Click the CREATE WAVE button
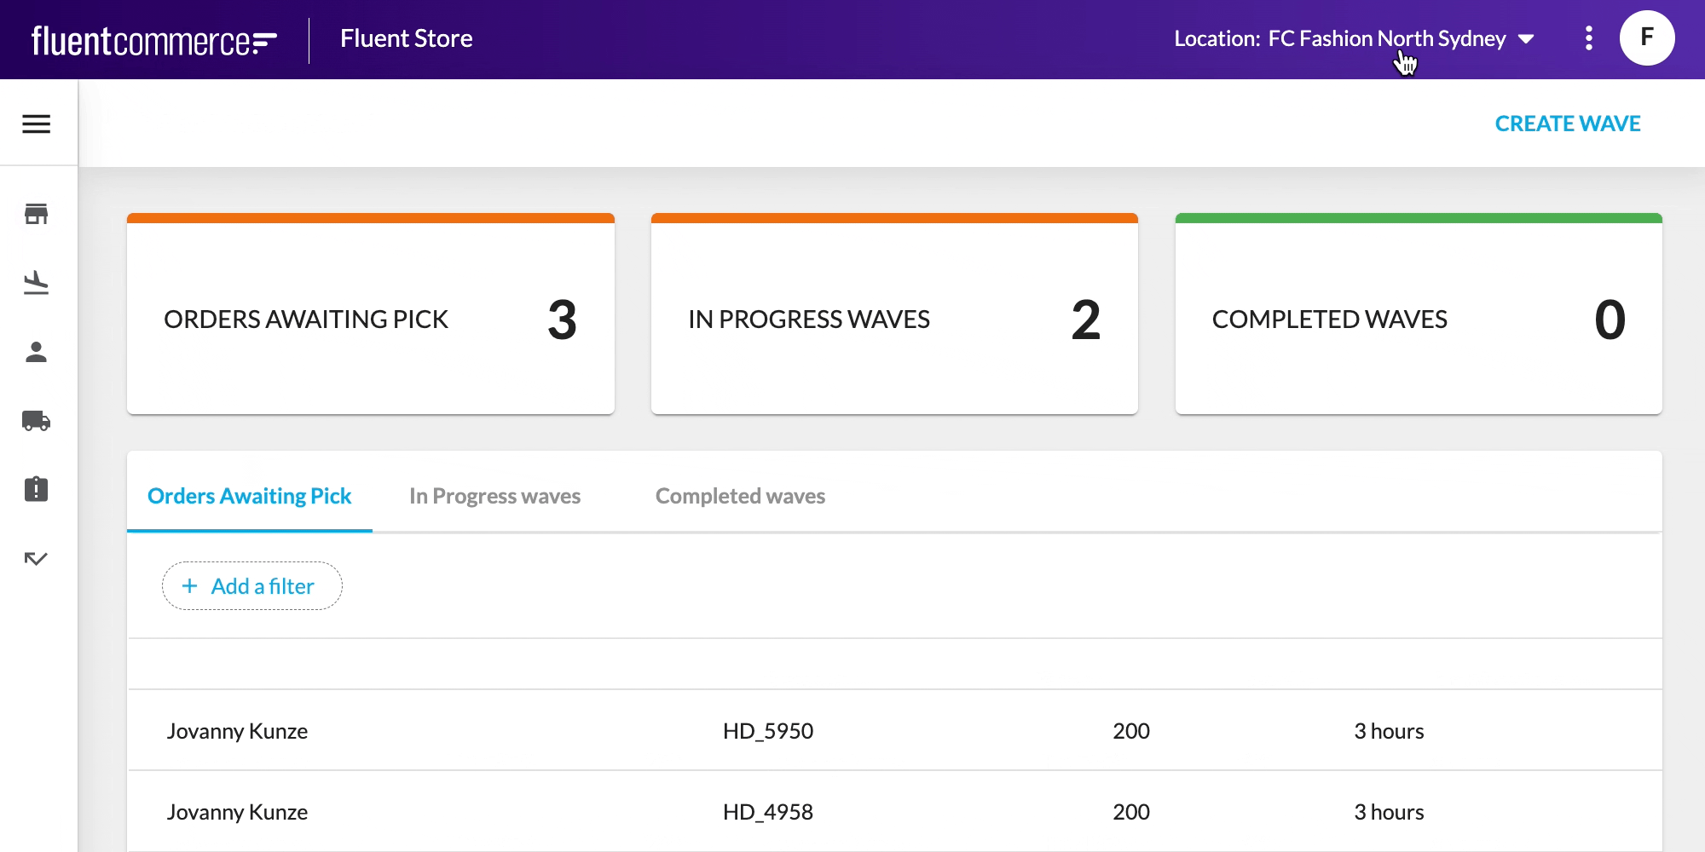Screen dimensions: 1705x852 (x=1567, y=124)
